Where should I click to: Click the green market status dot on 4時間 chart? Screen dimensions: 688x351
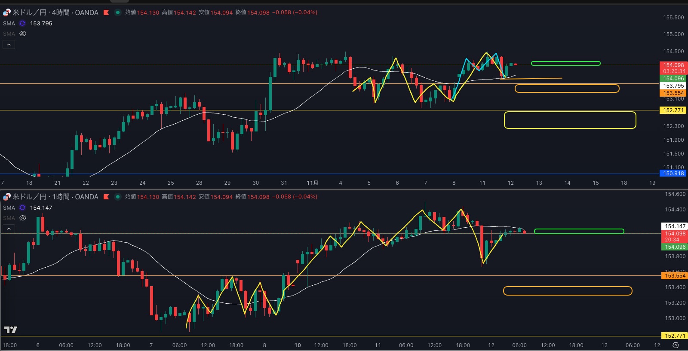click(117, 12)
